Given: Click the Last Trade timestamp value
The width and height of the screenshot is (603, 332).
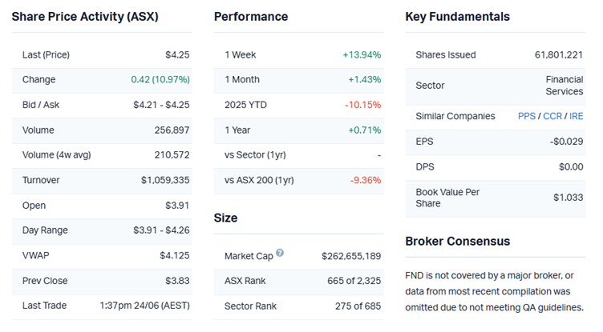Looking at the screenshot, I should coord(144,306).
